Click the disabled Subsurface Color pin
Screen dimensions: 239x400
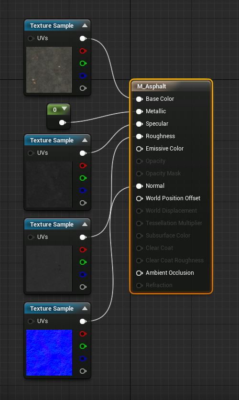[139, 236]
